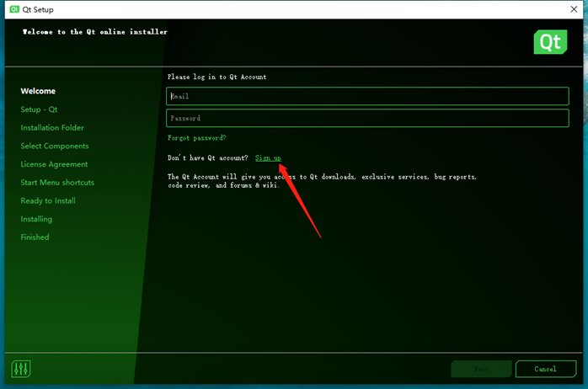The image size is (588, 389).
Task: Focus the Email input field
Action: click(x=367, y=96)
